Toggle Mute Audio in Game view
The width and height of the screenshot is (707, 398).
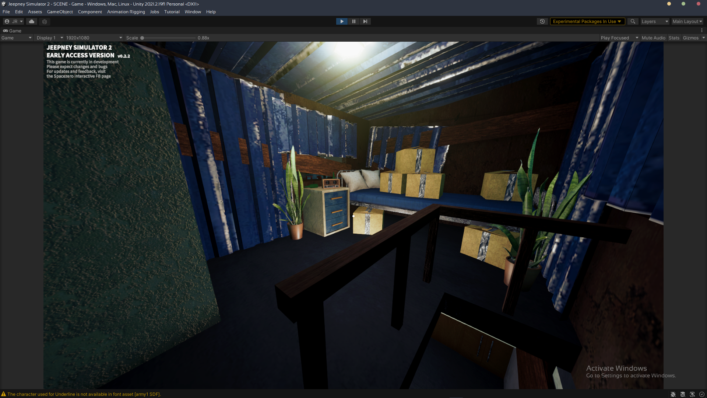pyautogui.click(x=653, y=38)
